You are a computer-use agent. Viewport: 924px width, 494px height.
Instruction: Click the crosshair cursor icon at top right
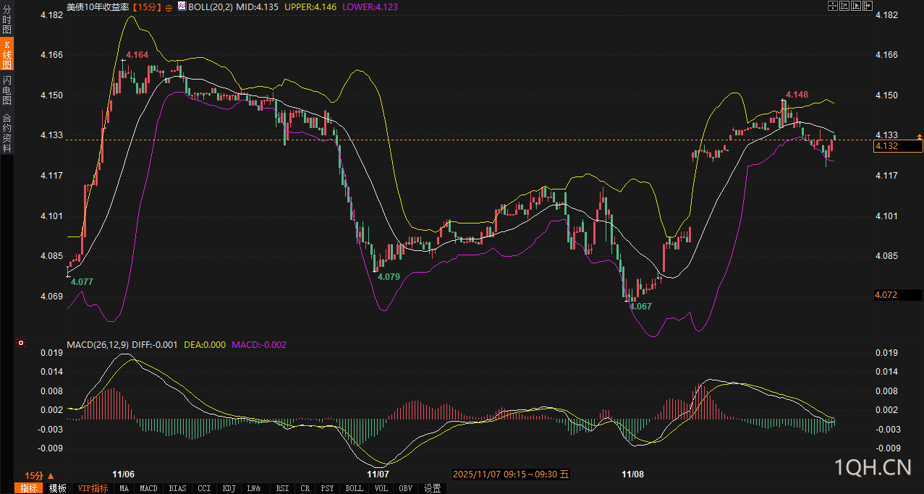pyautogui.click(x=832, y=6)
